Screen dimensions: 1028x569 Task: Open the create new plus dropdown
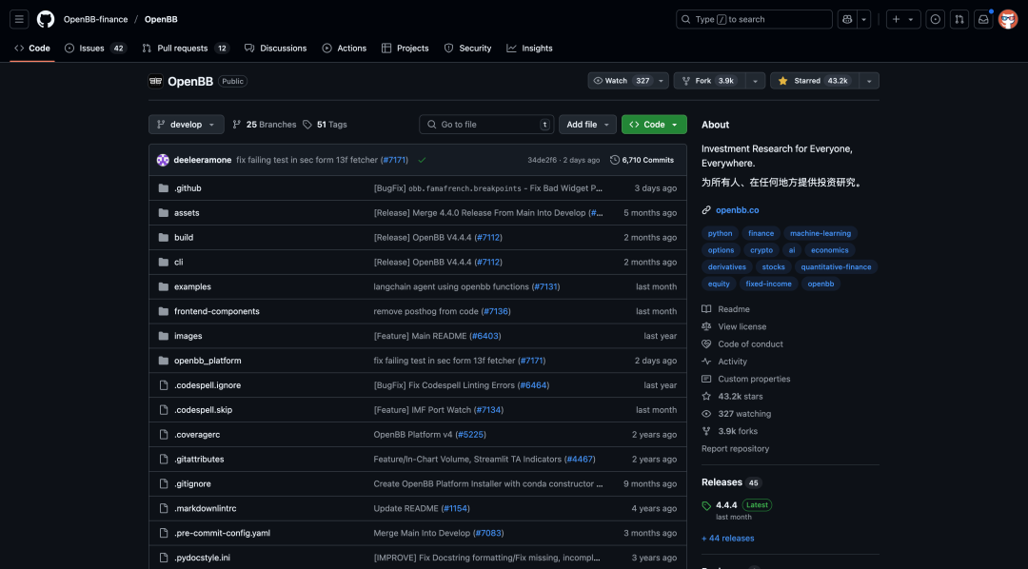click(903, 19)
